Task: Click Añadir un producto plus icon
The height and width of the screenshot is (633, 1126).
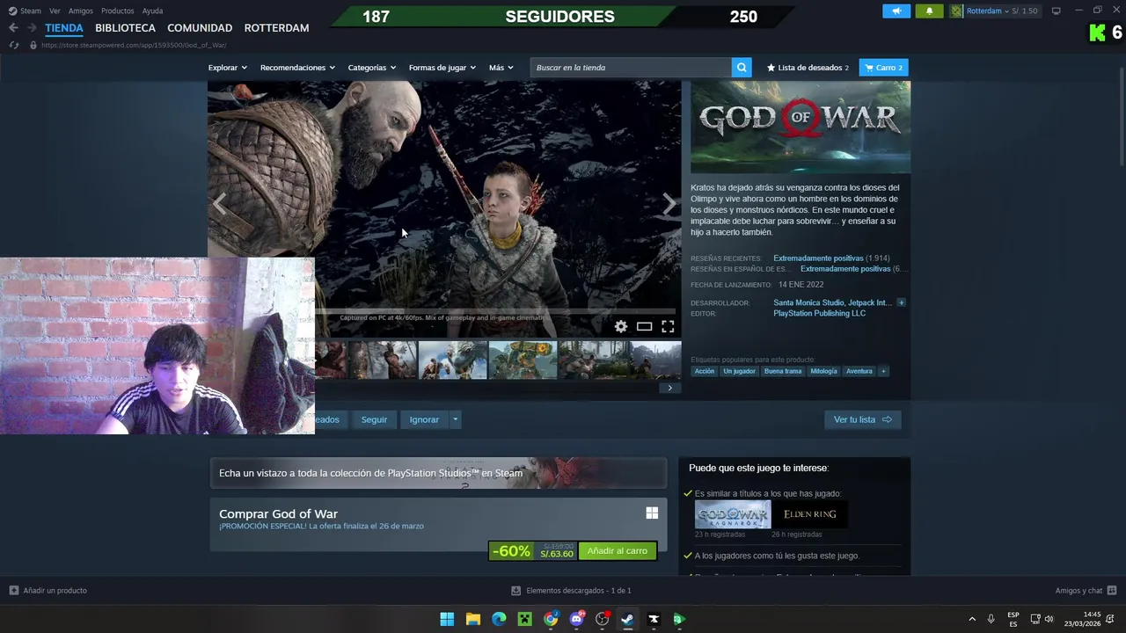Action: pyautogui.click(x=13, y=590)
